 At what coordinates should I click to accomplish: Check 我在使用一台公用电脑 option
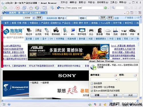92,87
